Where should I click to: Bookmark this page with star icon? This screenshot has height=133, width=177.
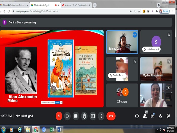(x=139, y=11)
